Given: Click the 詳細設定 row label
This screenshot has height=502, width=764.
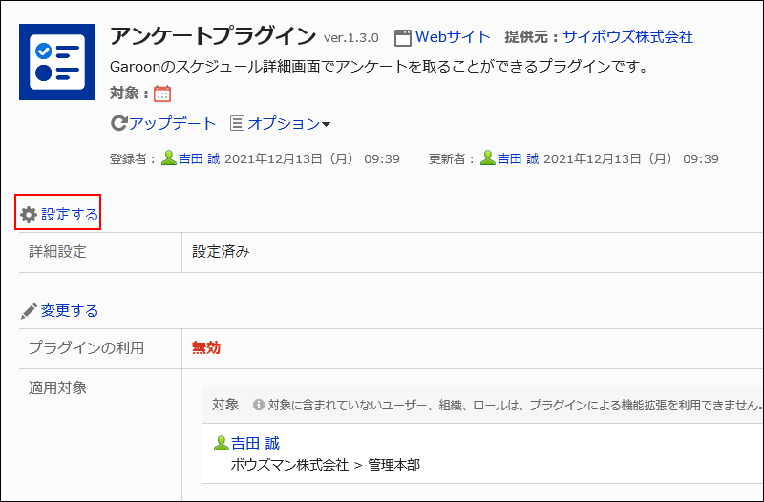Looking at the screenshot, I should pos(57,251).
